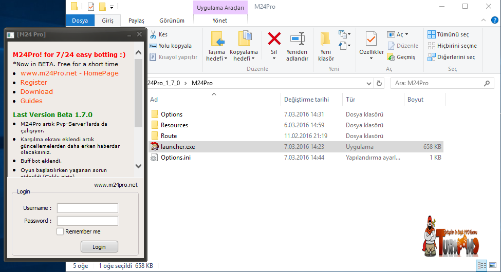
Task: Click the quick access properties checkmark icon
Action: coord(91,6)
